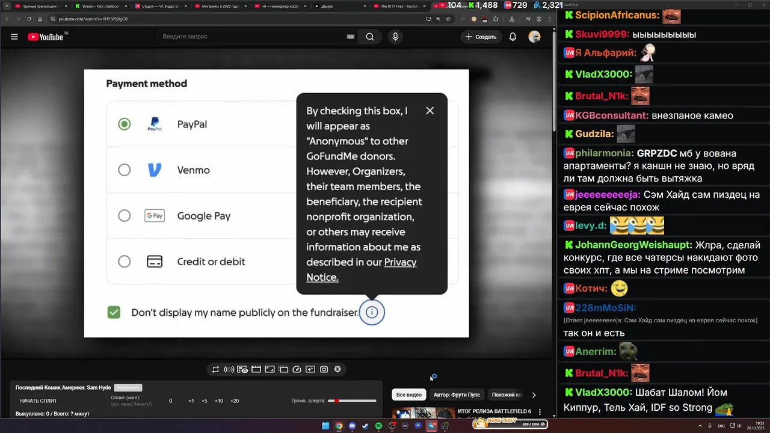Click KGBconsultant username in chat
Viewport: 770px width, 433px height.
(612, 115)
